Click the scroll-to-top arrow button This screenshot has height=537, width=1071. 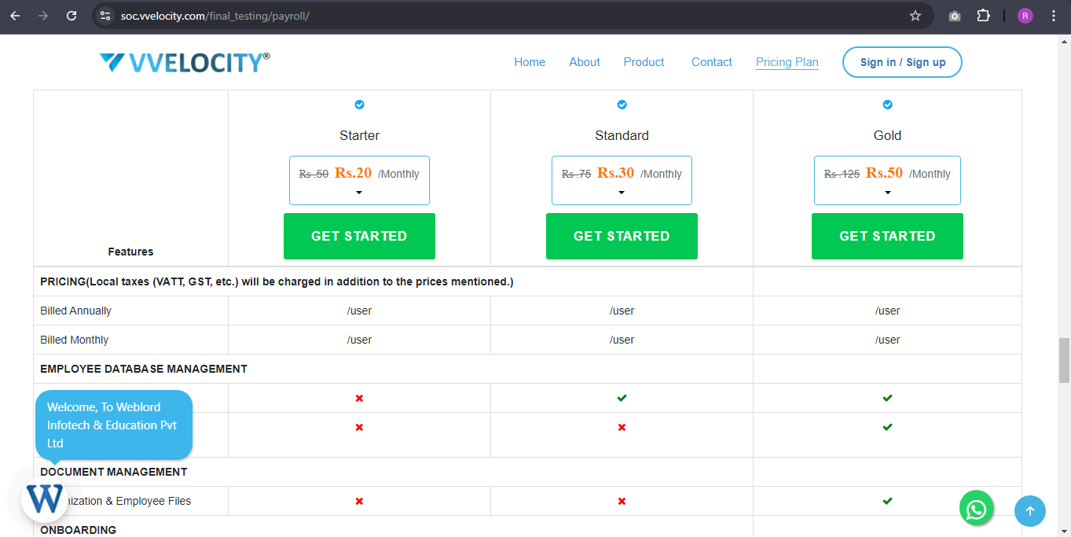click(x=1029, y=510)
